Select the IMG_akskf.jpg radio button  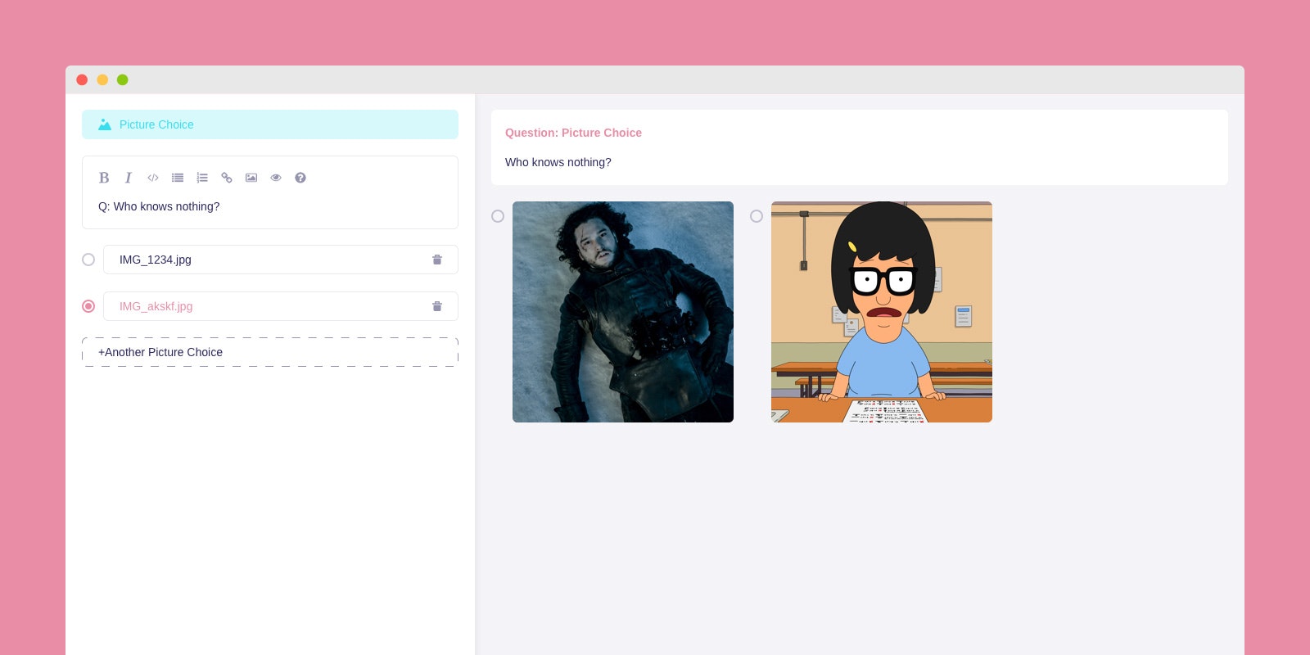[88, 306]
